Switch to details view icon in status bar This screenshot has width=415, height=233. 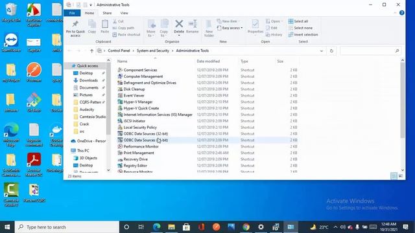point(394,176)
